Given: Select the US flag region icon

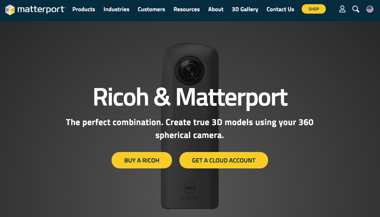Looking at the screenshot, I should pos(370,9).
